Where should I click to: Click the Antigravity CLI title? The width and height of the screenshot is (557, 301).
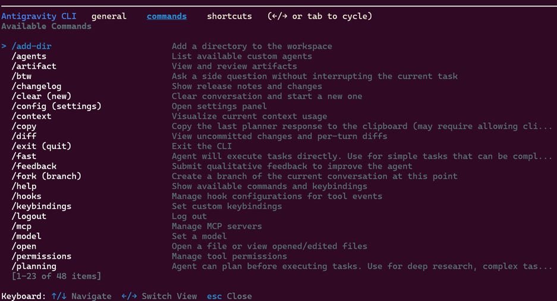(39, 17)
